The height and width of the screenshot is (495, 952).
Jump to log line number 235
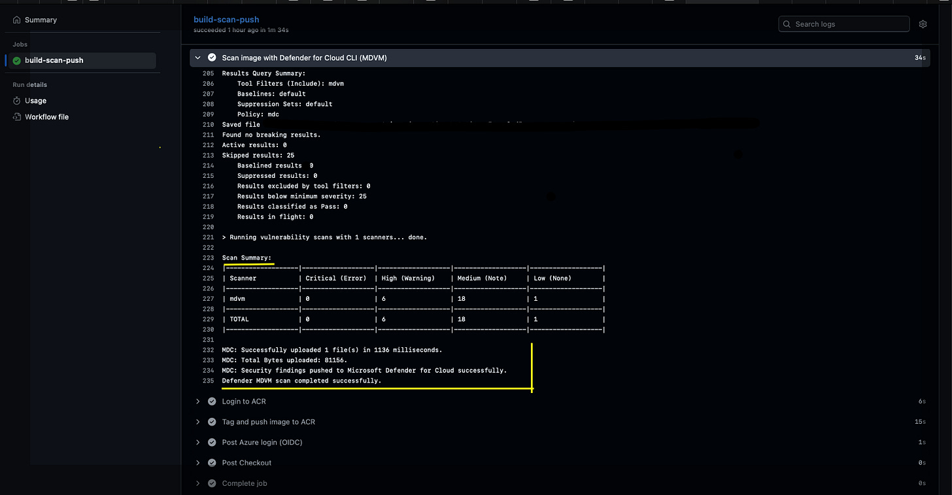coord(209,381)
